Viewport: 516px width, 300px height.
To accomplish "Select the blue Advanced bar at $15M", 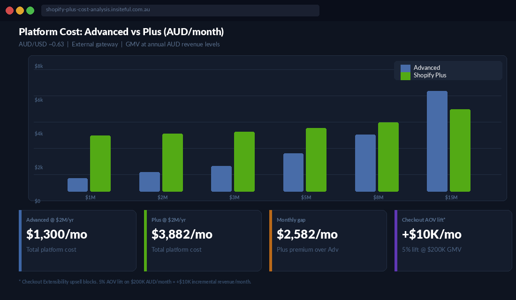I will pyautogui.click(x=437, y=141).
